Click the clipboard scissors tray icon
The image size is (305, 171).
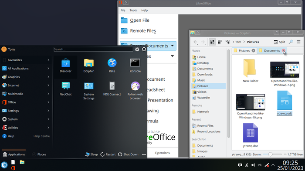247,165
